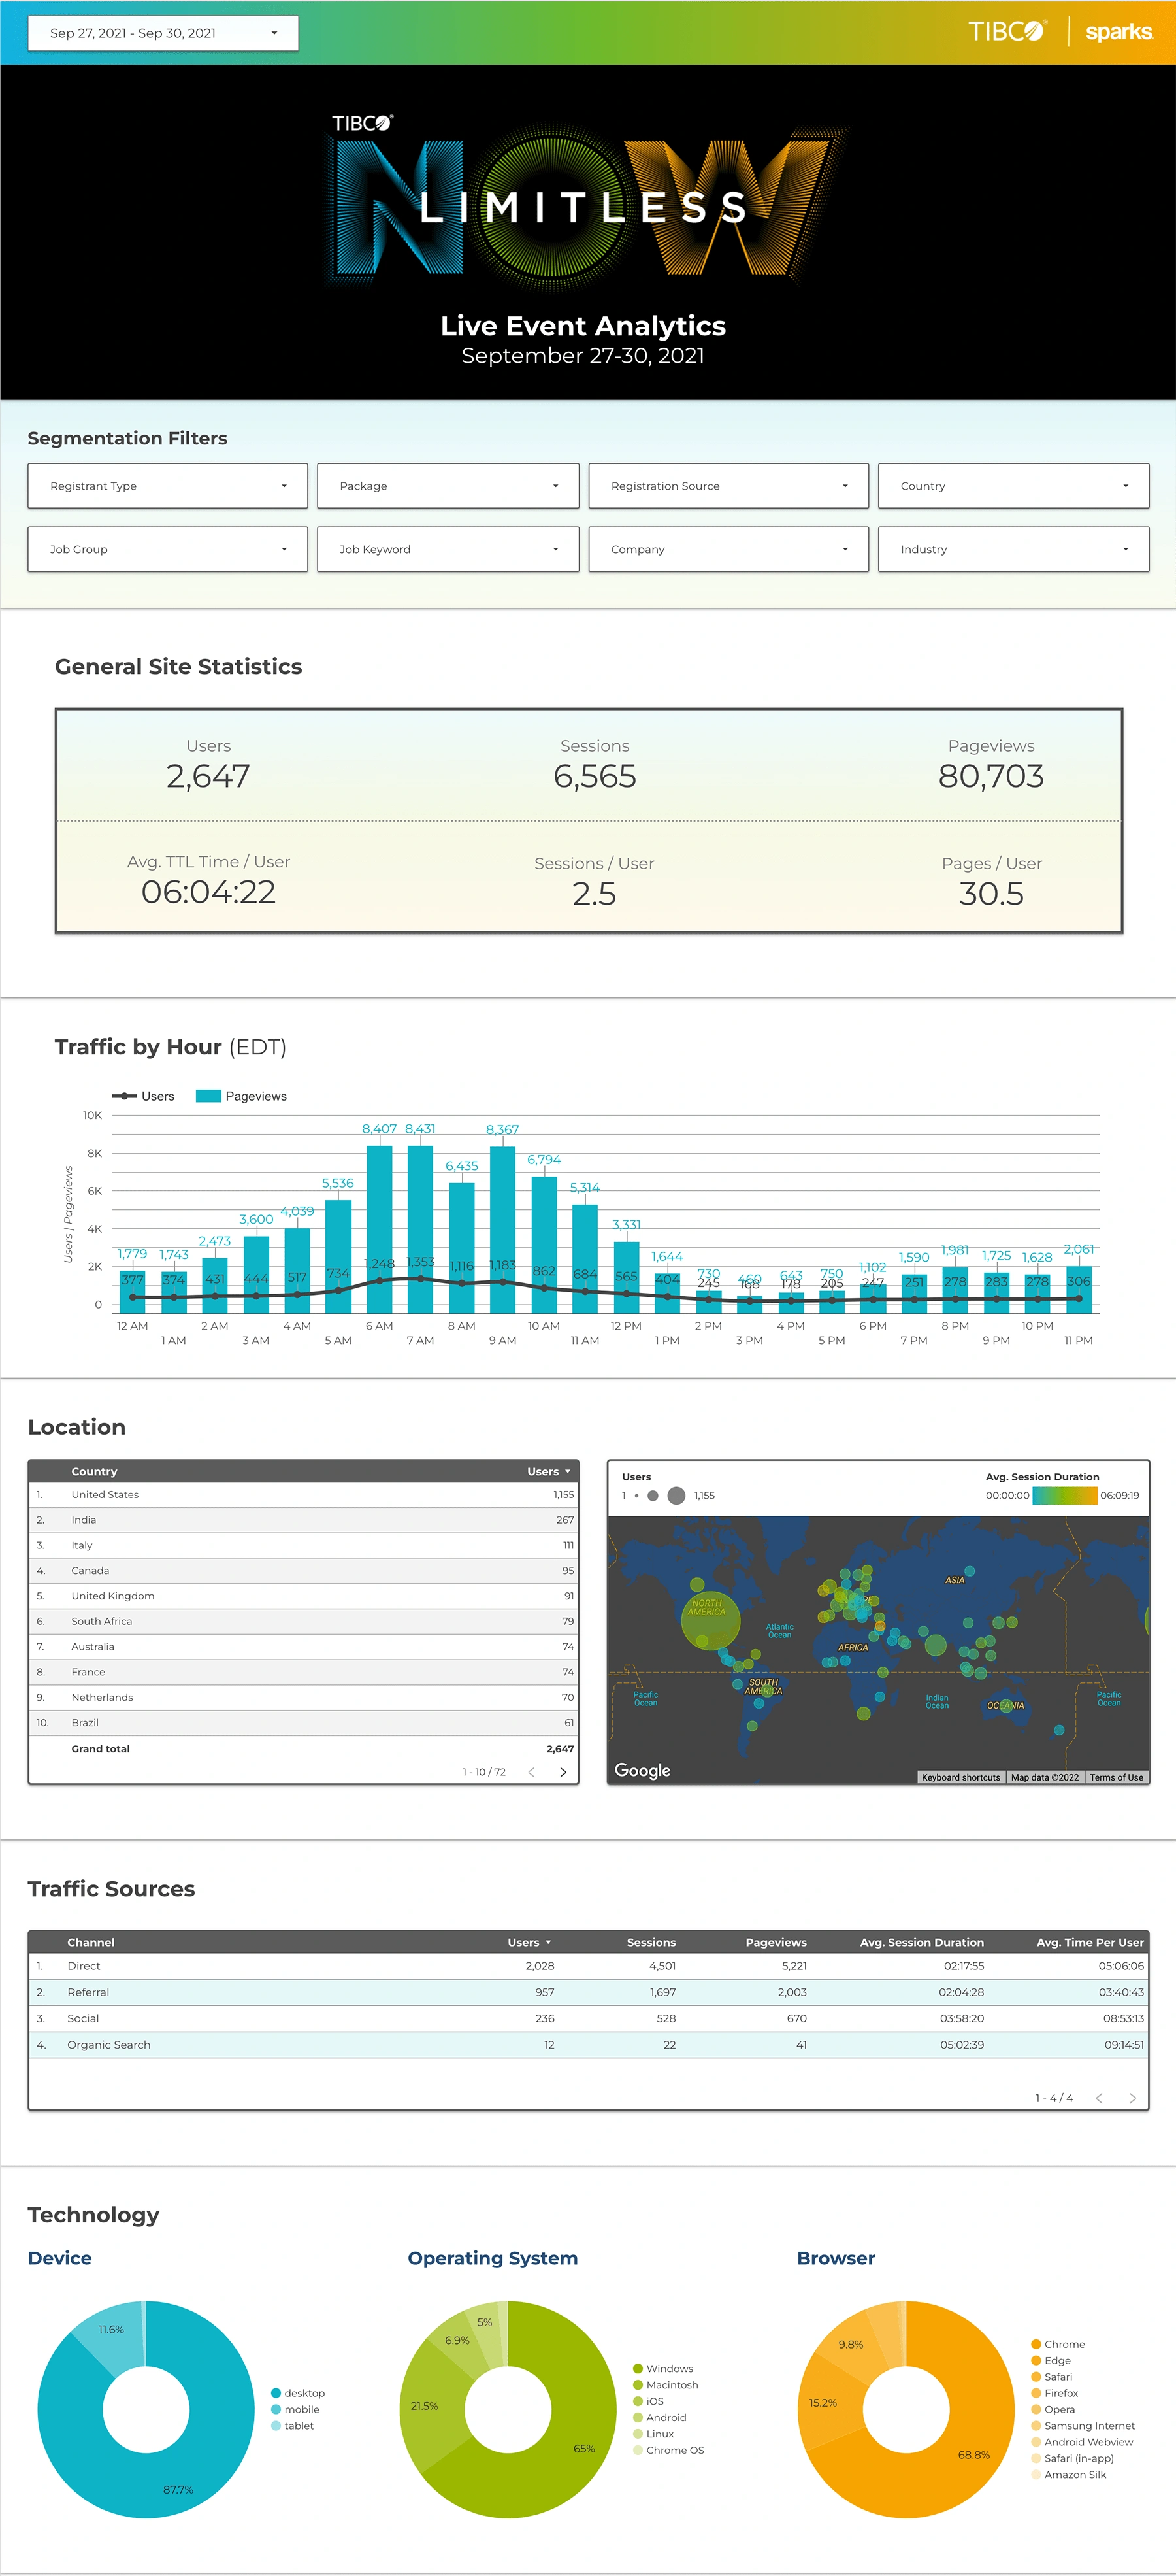This screenshot has height=2576, width=1176.
Task: Click the Linux legend item in OS chart
Action: point(653,2434)
